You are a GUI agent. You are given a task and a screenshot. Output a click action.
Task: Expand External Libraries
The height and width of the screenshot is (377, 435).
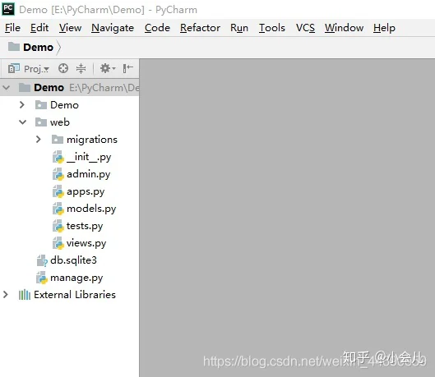[5, 294]
